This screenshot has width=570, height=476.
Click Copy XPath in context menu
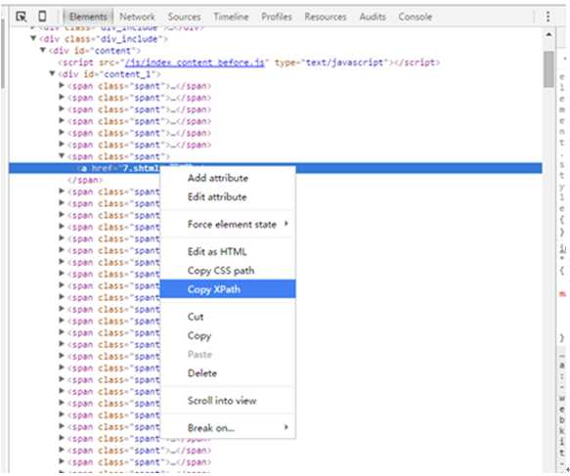click(x=228, y=289)
